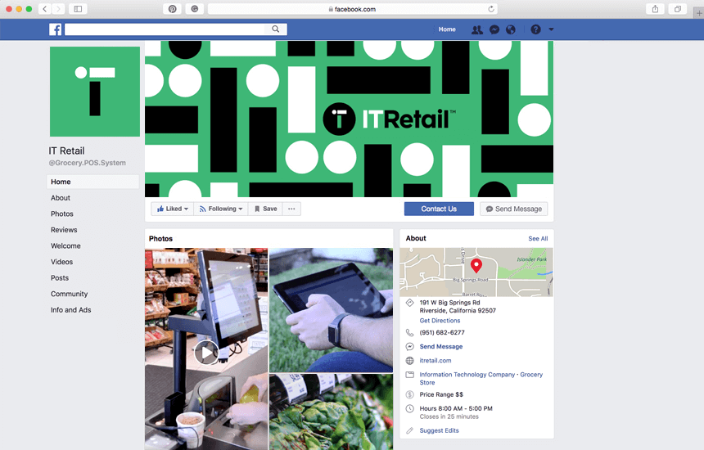Open notifications globe icon
Image resolution: width=704 pixels, height=450 pixels.
pos(511,29)
